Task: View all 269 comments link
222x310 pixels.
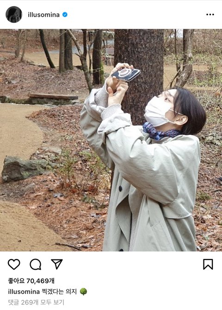Action: click(36, 302)
